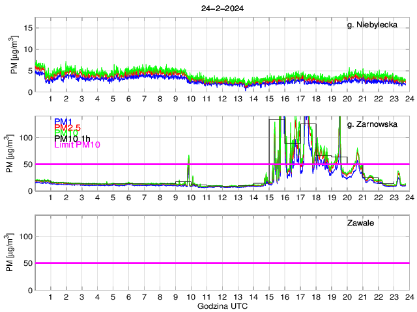Click the hour 24 tick on bottom axis
The image size is (417, 312).
coord(409,297)
